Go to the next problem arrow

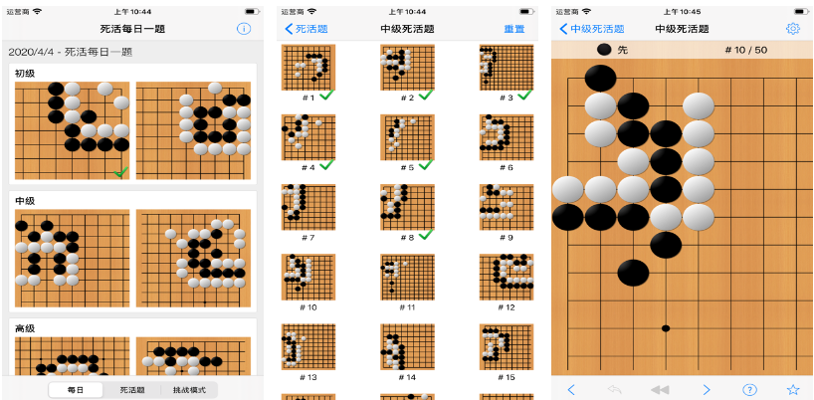[x=706, y=390]
